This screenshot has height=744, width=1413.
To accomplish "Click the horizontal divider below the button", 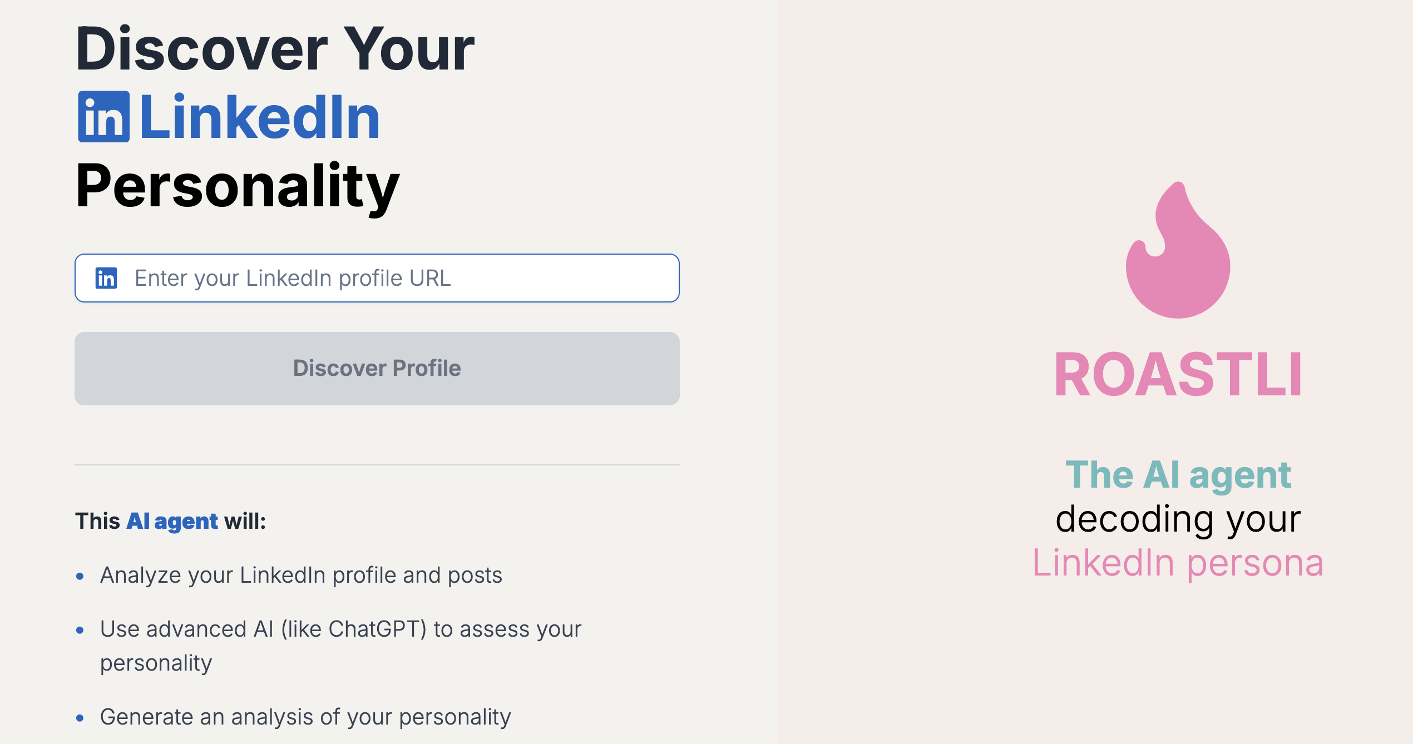I will tap(377, 465).
